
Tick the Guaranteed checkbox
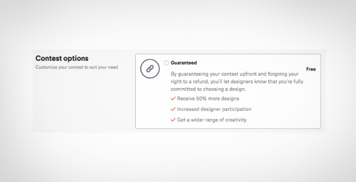click(167, 63)
